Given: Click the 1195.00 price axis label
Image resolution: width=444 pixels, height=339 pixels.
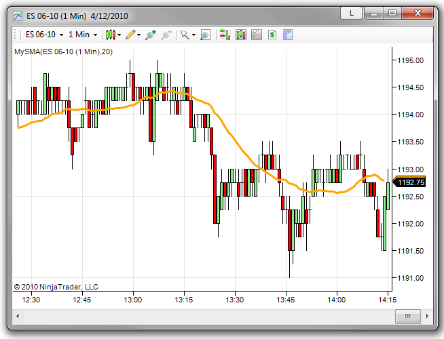Looking at the screenshot, I should pos(411,60).
